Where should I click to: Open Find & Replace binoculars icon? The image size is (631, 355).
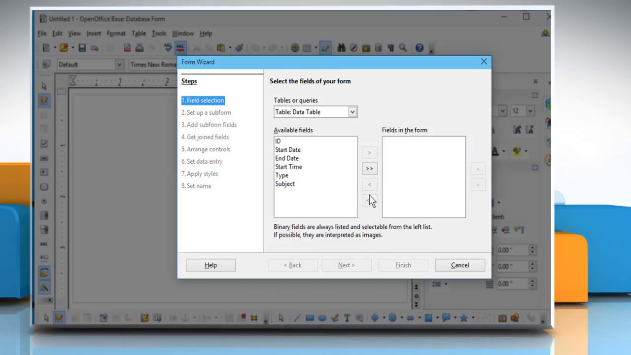click(341, 48)
